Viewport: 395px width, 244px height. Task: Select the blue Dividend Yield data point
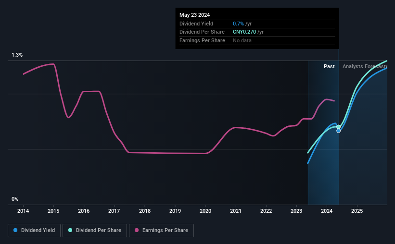[339, 131]
